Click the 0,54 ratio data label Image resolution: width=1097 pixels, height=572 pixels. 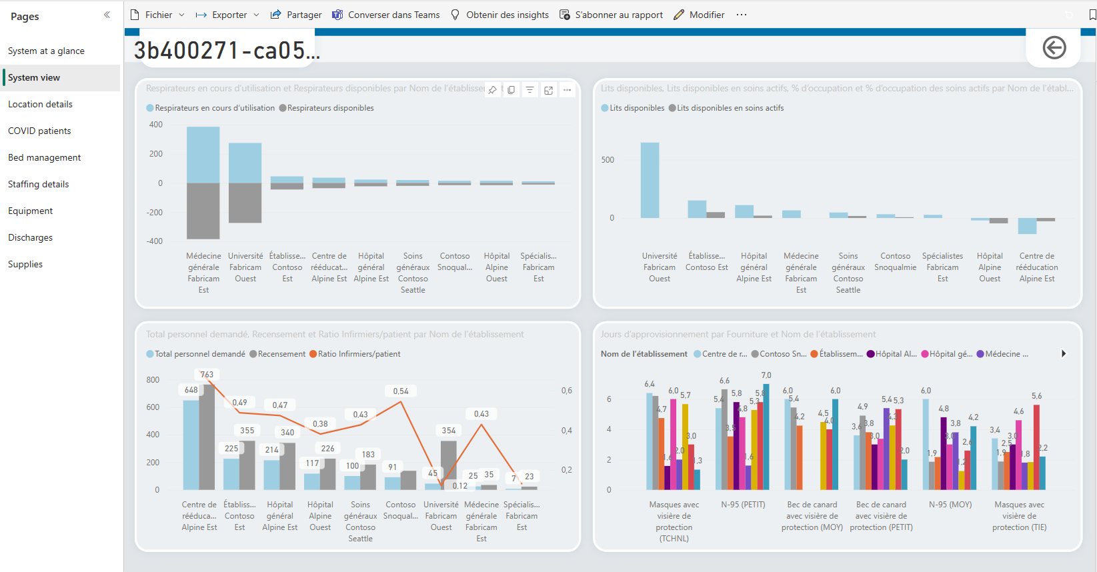401,391
